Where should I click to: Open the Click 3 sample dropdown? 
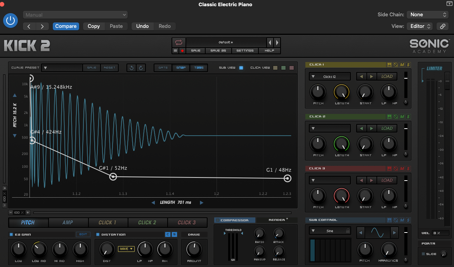330,180
